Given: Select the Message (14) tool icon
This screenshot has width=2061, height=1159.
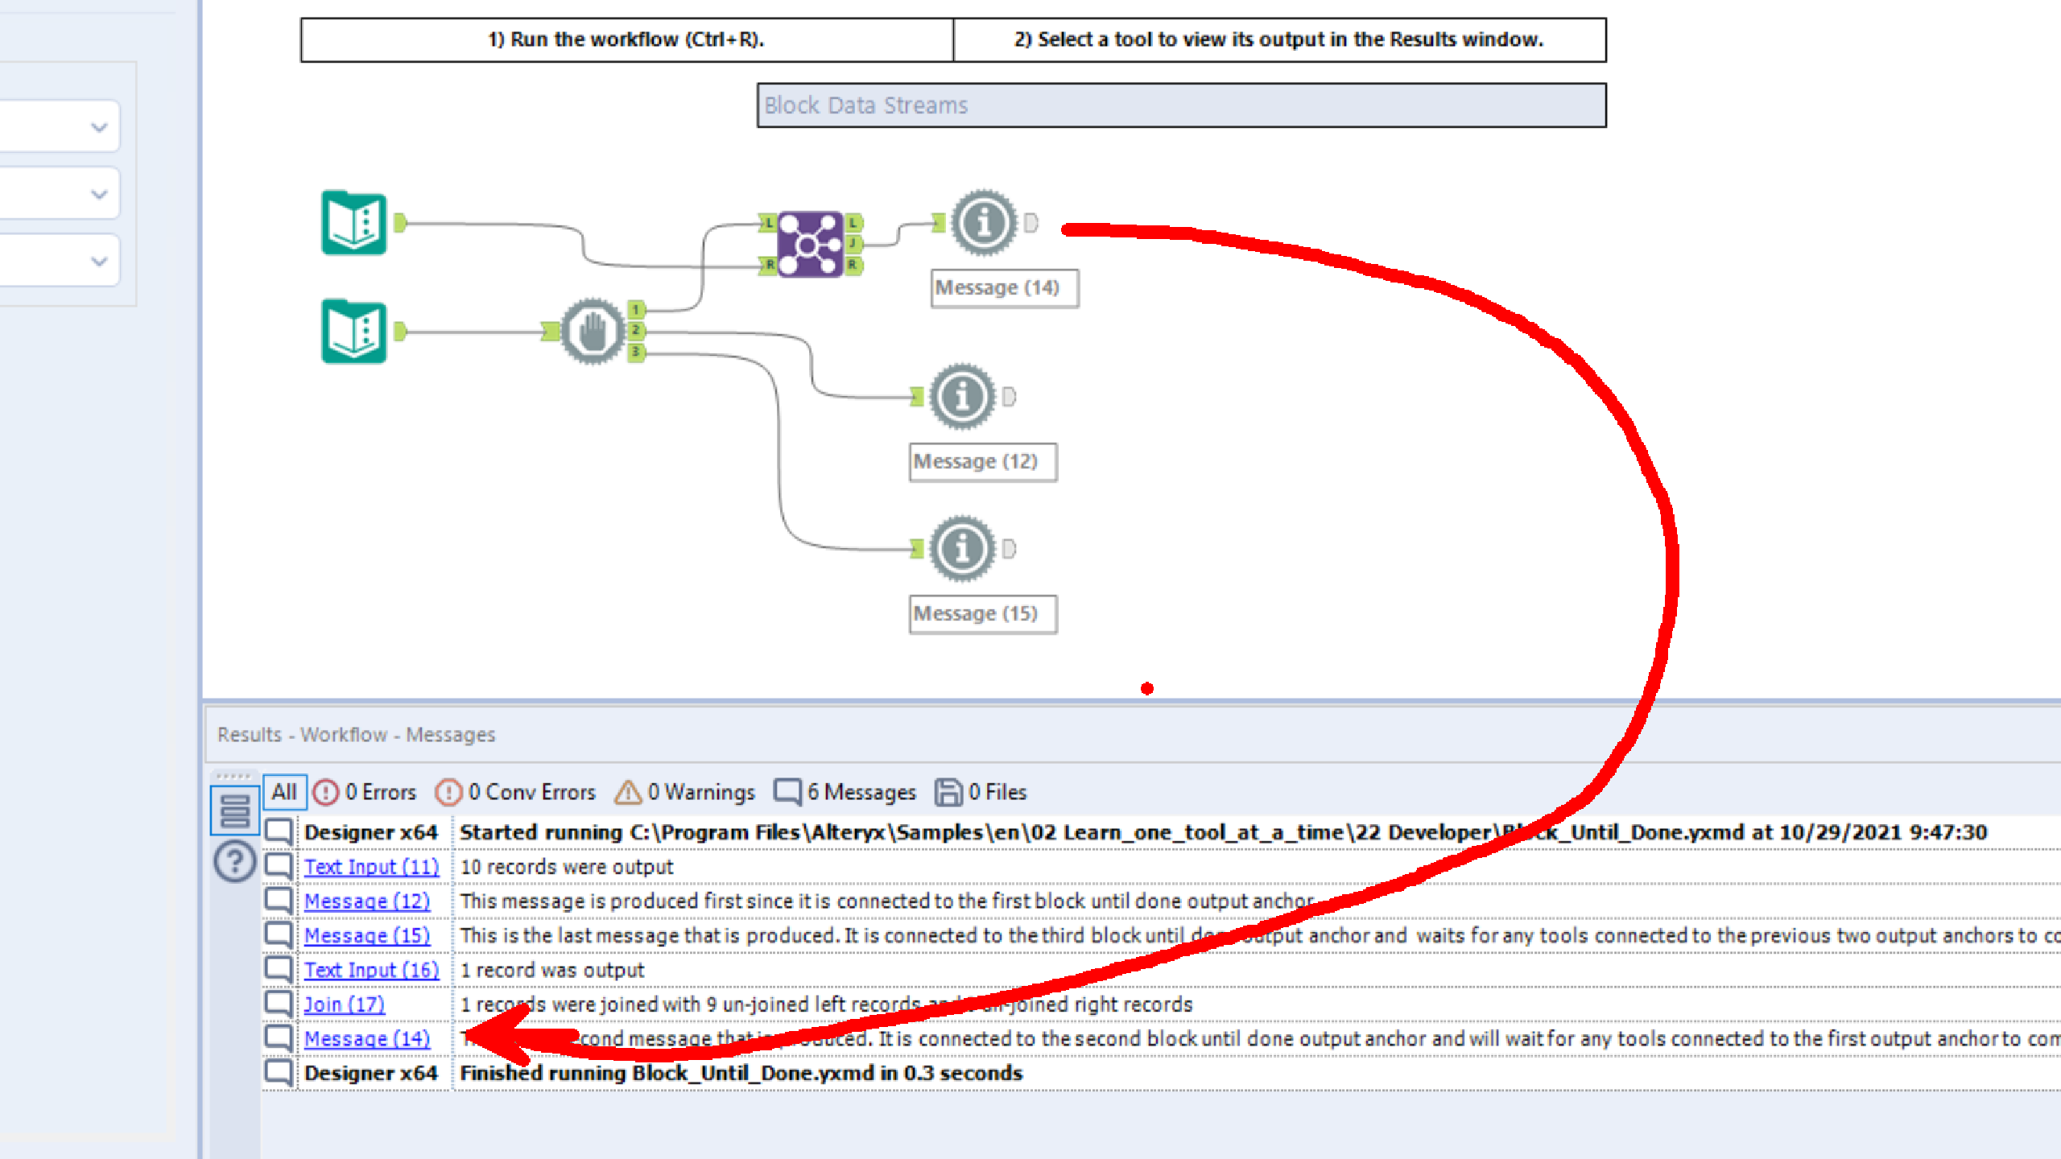Looking at the screenshot, I should point(984,224).
